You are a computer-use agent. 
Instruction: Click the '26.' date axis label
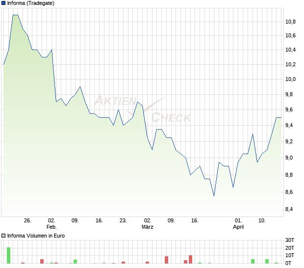pyautogui.click(x=27, y=221)
